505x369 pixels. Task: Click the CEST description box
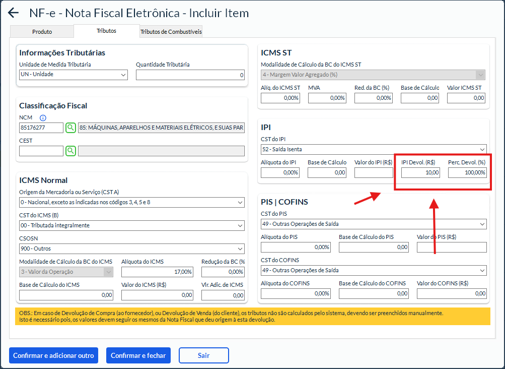[x=161, y=151]
